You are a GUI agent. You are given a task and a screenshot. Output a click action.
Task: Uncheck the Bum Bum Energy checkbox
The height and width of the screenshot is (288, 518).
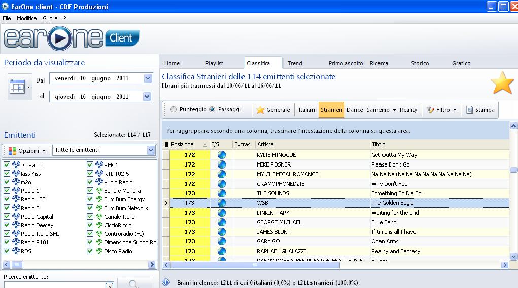click(x=90, y=199)
